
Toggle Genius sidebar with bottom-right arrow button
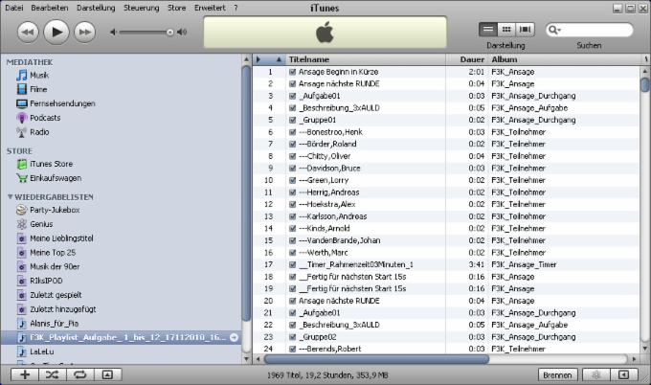point(623,375)
